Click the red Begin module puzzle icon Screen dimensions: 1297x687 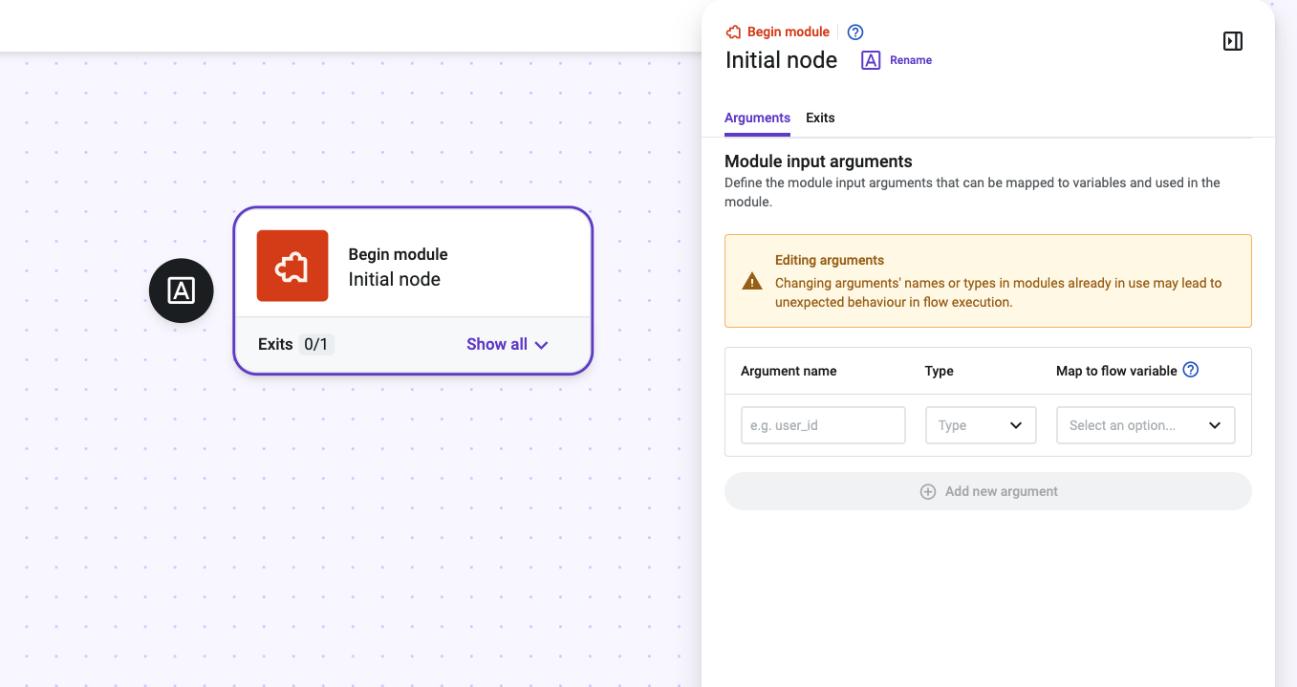point(292,266)
